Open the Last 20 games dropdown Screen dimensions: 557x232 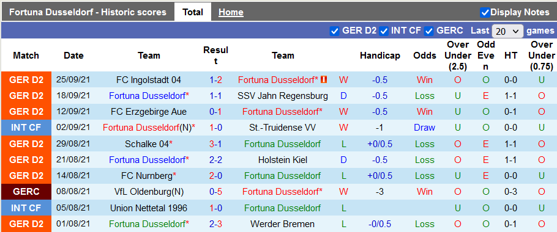click(x=507, y=31)
